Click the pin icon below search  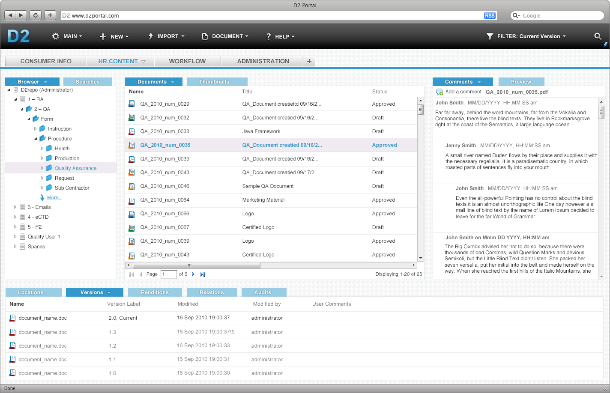[605, 44]
